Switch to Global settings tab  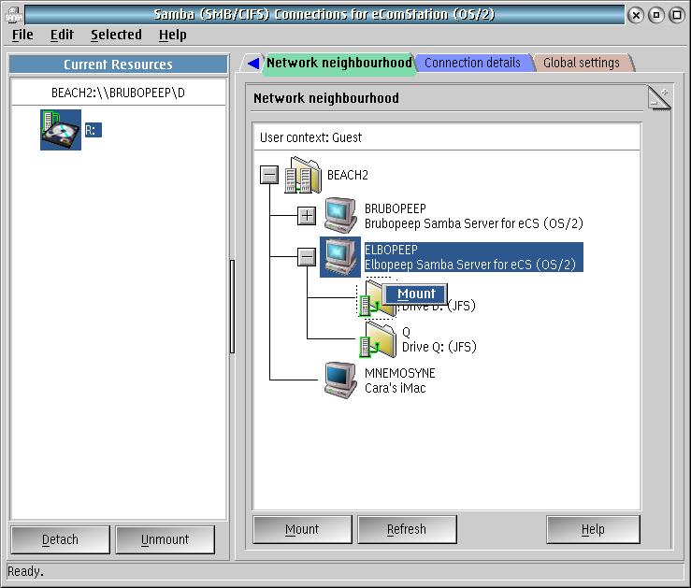[x=582, y=63]
